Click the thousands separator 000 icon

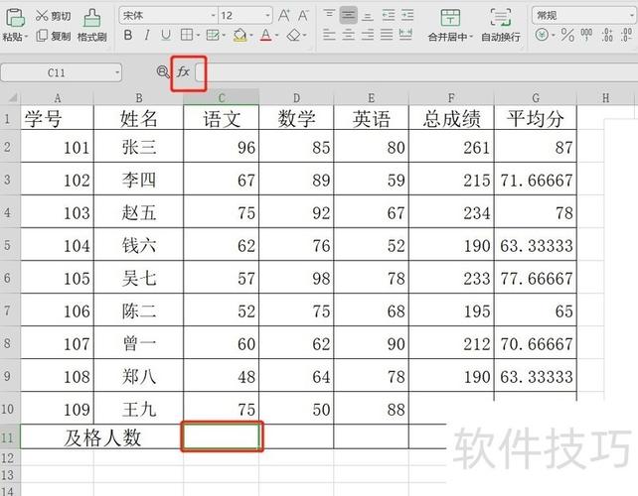586,35
